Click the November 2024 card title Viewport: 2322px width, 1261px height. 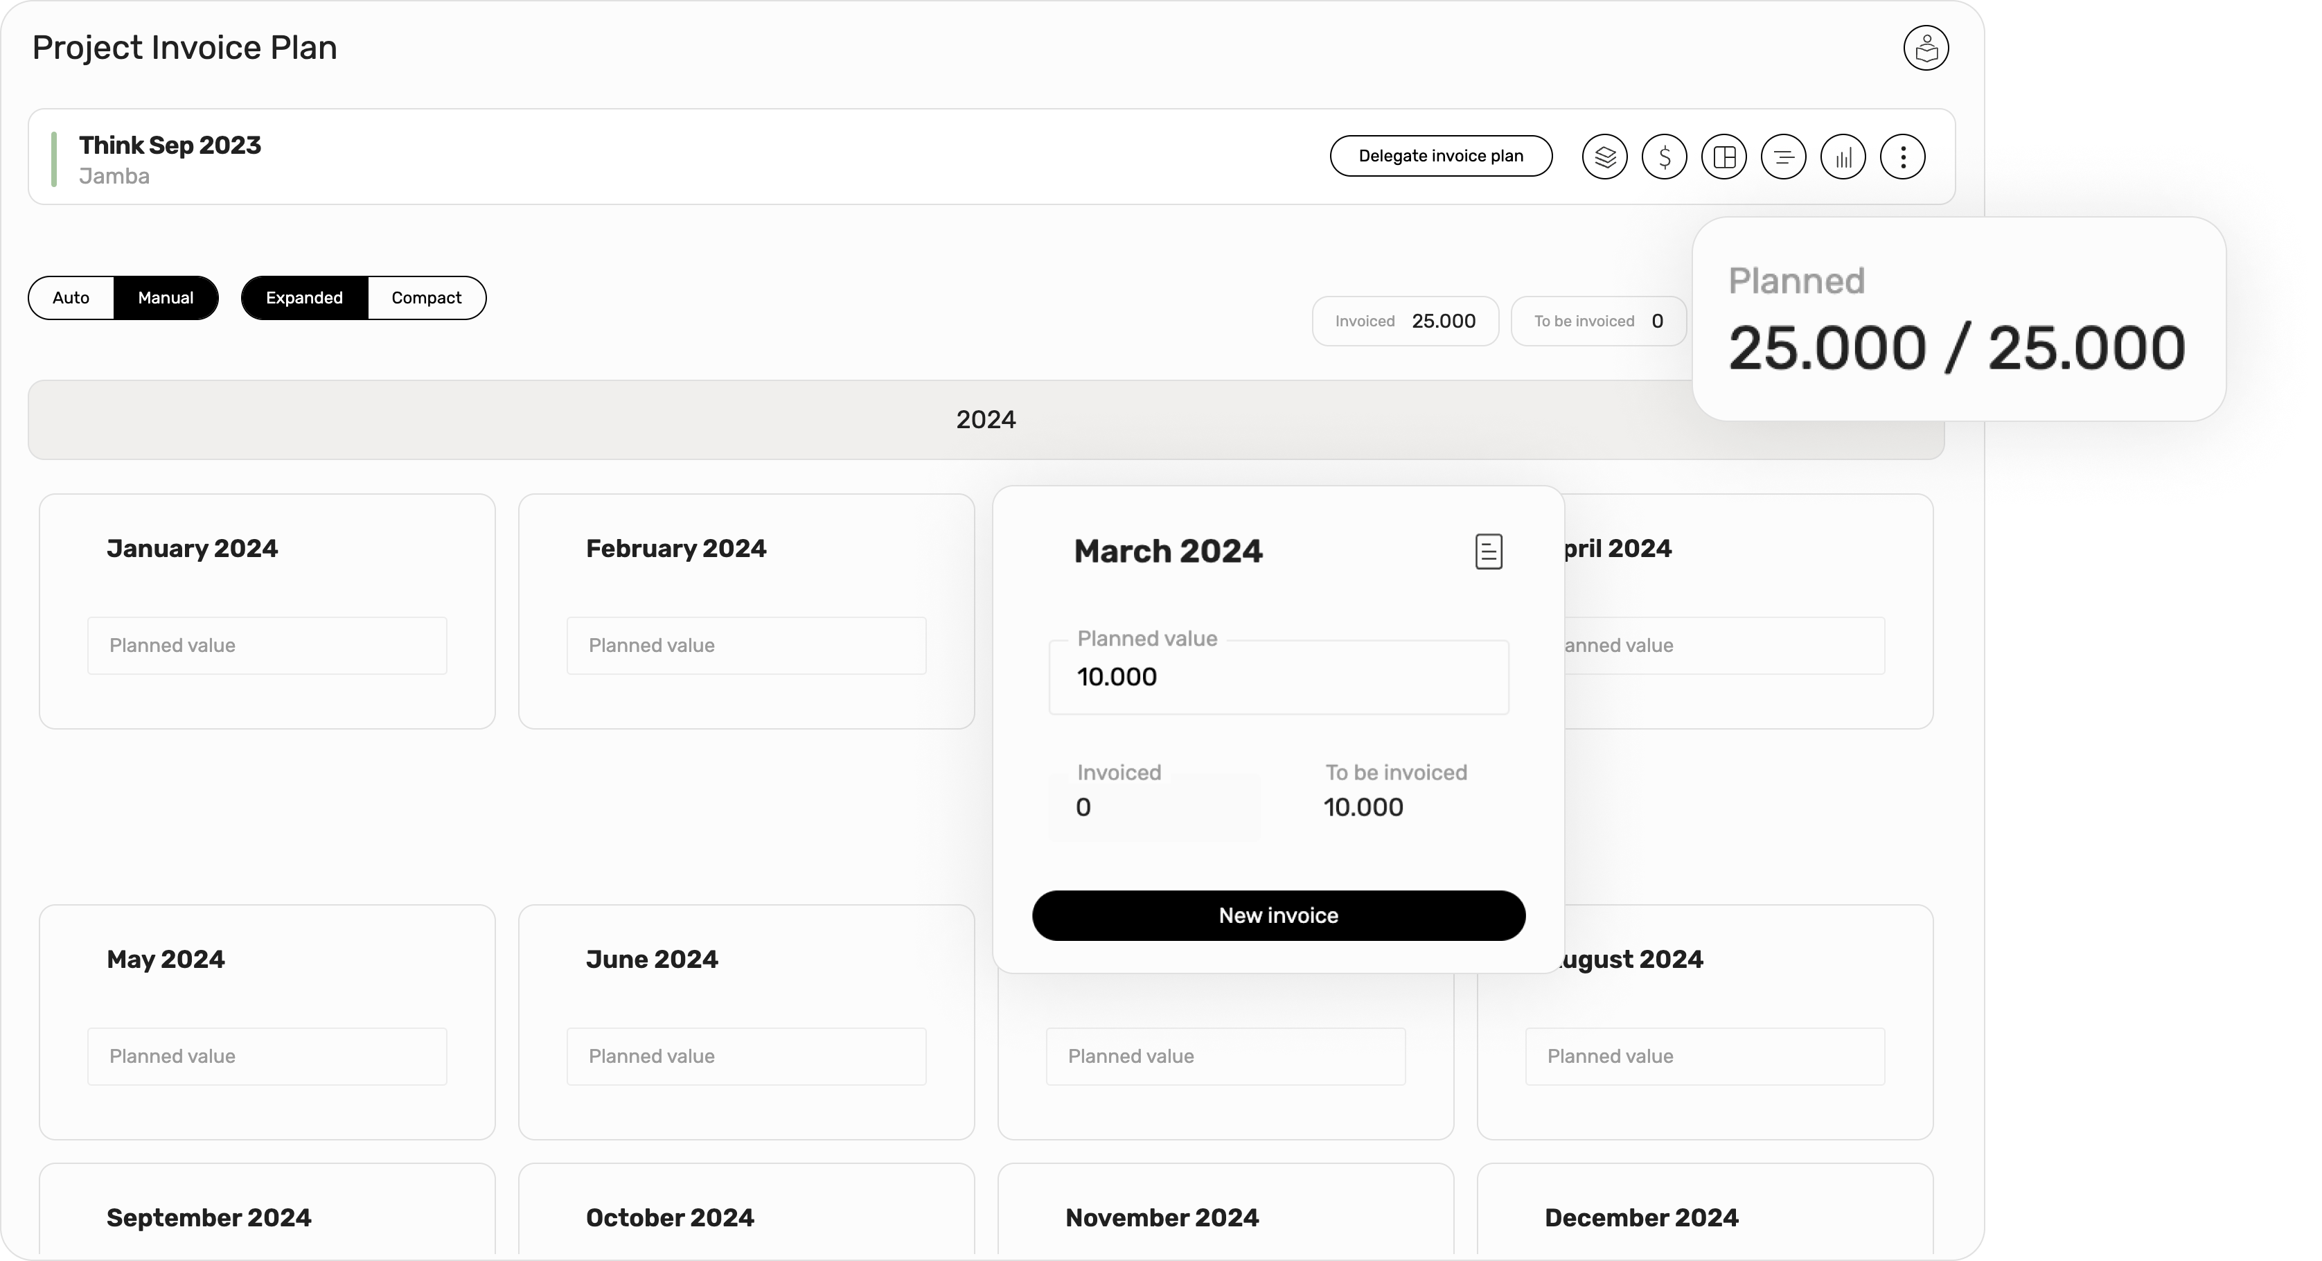click(x=1162, y=1219)
